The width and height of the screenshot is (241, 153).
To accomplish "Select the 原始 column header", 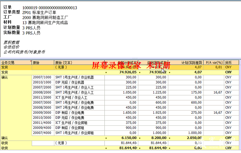I will point(43,62).
